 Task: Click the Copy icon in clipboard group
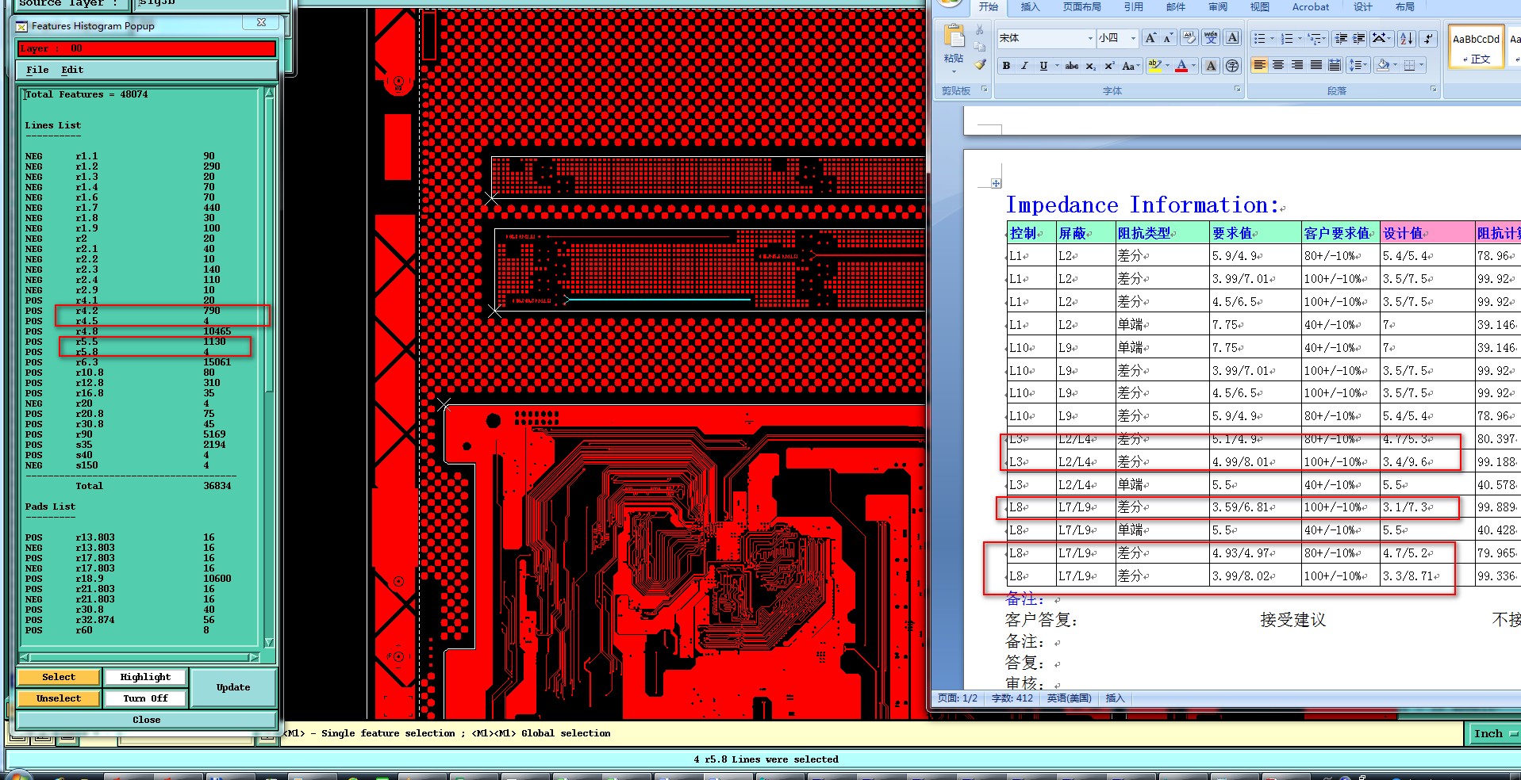[979, 47]
